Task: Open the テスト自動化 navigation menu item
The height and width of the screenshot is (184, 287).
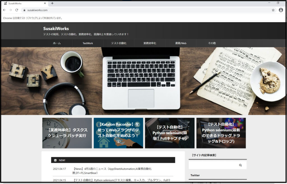Action: pyautogui.click(x=119, y=43)
